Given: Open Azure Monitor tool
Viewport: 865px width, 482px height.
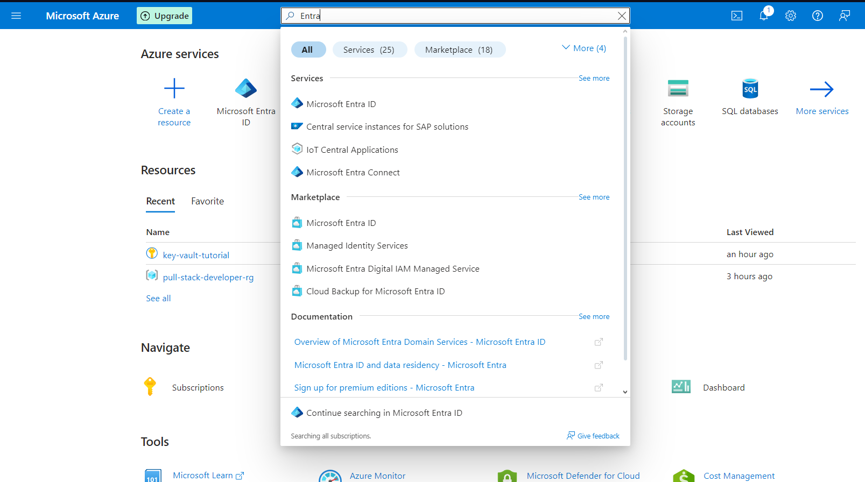Looking at the screenshot, I should [377, 476].
